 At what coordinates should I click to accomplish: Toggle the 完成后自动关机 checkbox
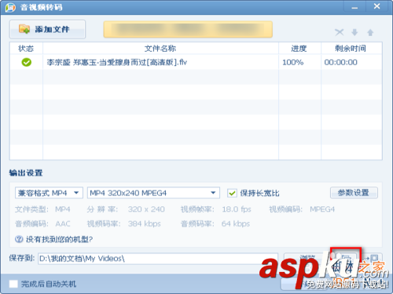coord(13,284)
